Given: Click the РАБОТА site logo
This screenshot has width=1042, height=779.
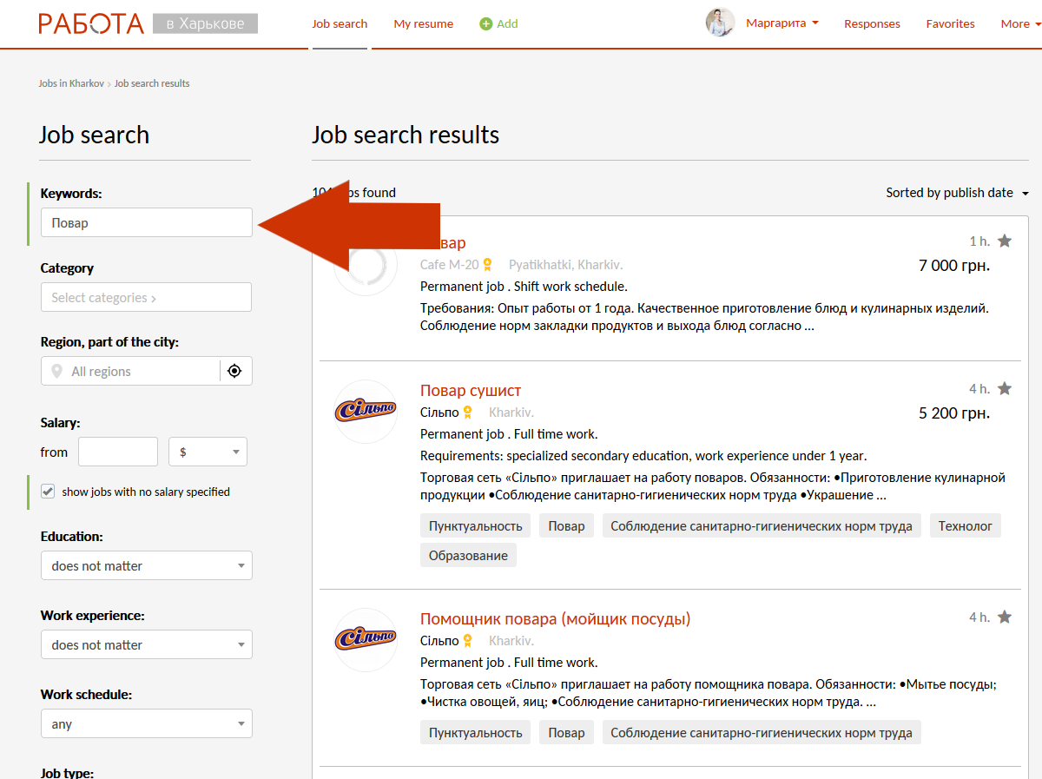Looking at the screenshot, I should pos(91,23).
